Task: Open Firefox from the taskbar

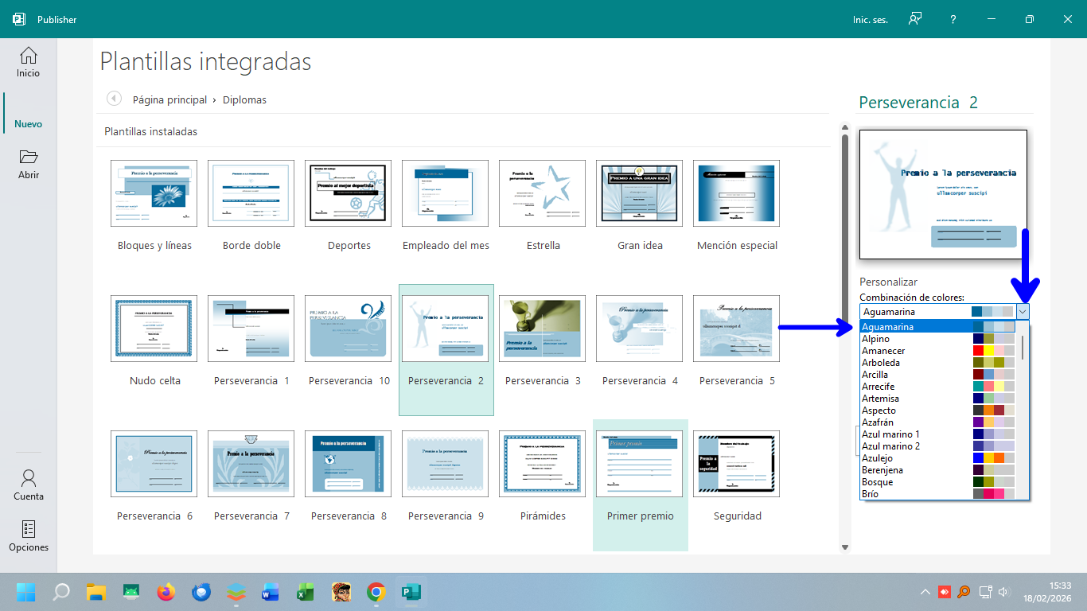Action: point(166,592)
